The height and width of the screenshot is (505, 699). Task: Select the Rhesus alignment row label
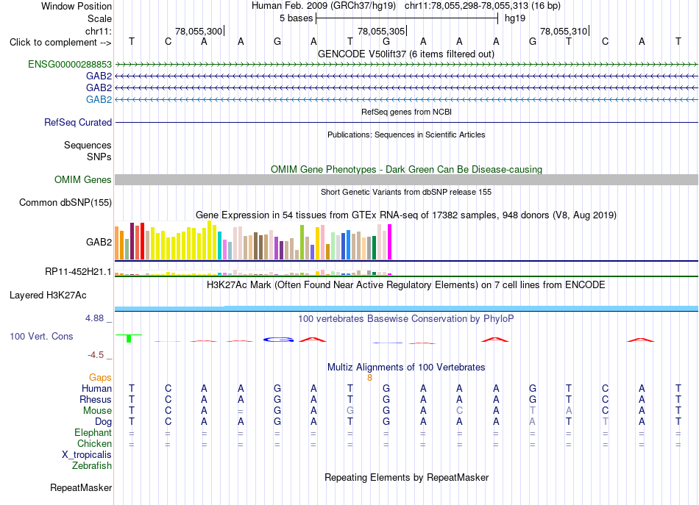coord(96,399)
